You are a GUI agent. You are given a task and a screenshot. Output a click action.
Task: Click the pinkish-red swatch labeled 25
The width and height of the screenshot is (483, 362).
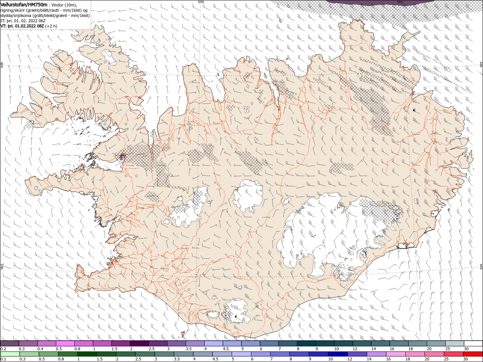(x=454, y=354)
